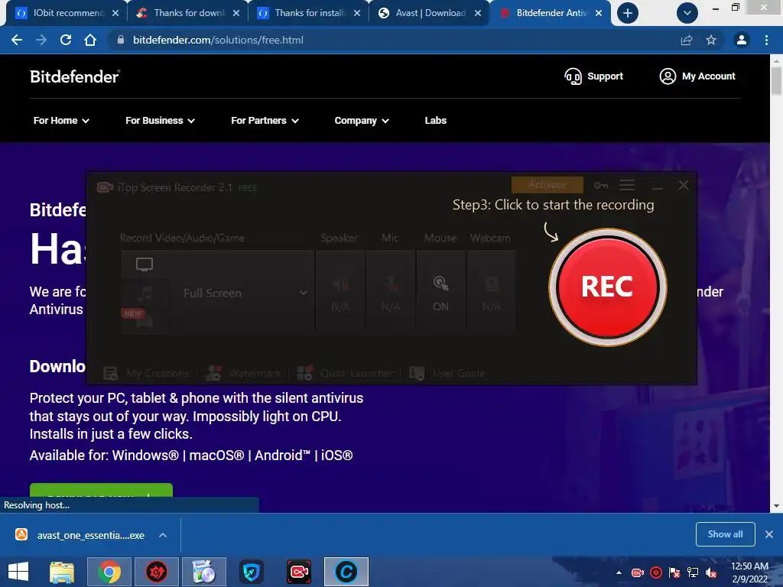Viewport: 783px width, 587px height.
Task: Expand the For Home menu
Action: pos(61,120)
